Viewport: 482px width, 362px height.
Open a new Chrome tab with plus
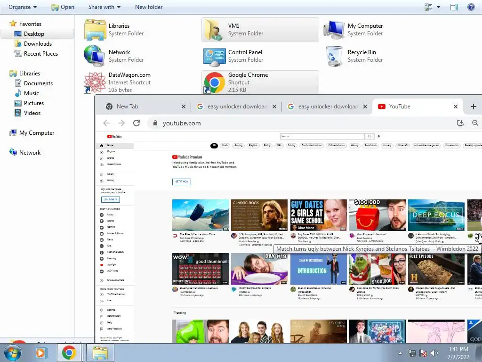point(474,107)
